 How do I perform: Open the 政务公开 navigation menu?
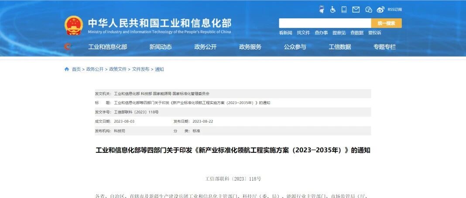(206, 47)
